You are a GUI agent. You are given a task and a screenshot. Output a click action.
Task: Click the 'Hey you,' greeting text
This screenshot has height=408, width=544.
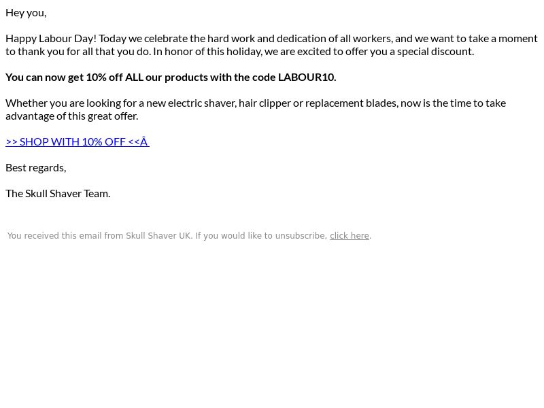(x=26, y=13)
